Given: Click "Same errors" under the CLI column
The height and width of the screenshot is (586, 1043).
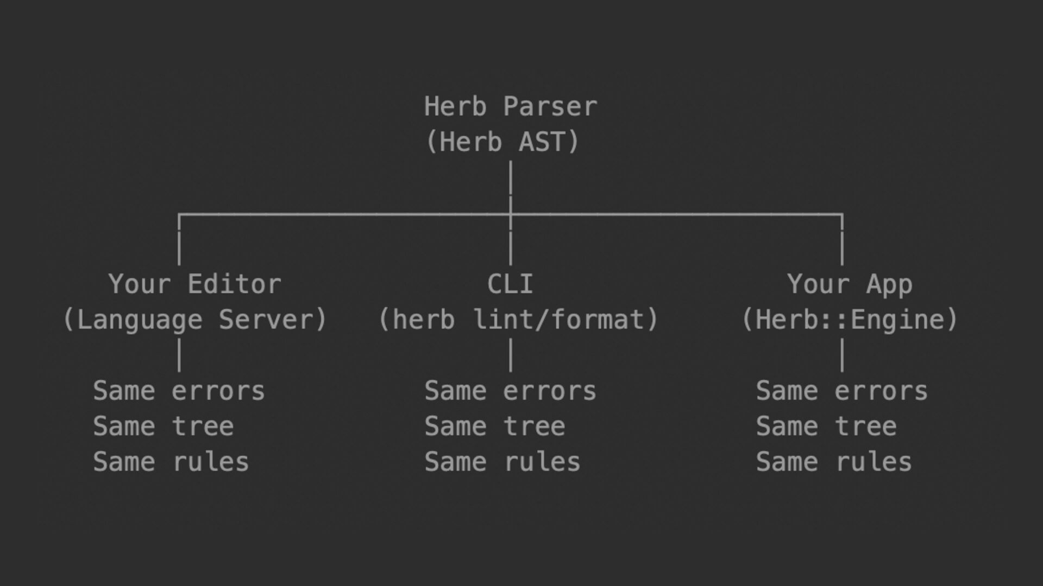Looking at the screenshot, I should (x=510, y=391).
